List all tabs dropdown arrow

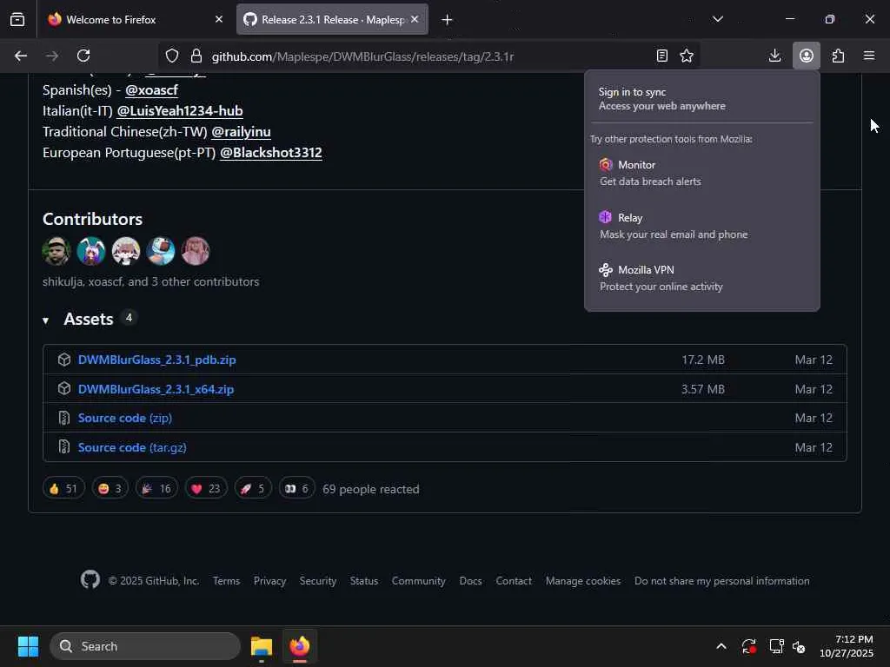718,19
